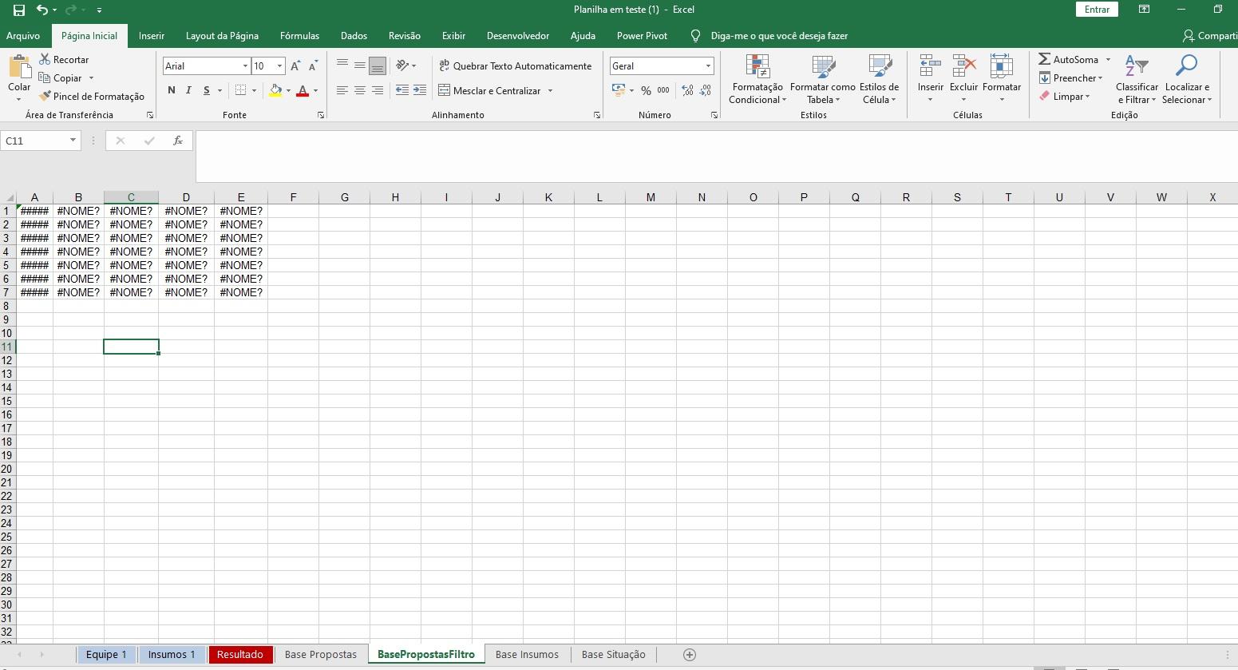Image resolution: width=1238 pixels, height=670 pixels.
Task: Decrease indent in cell
Action: [402, 90]
